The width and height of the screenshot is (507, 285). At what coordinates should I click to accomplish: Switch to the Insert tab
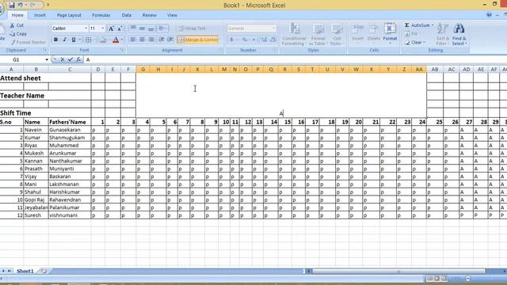click(40, 15)
